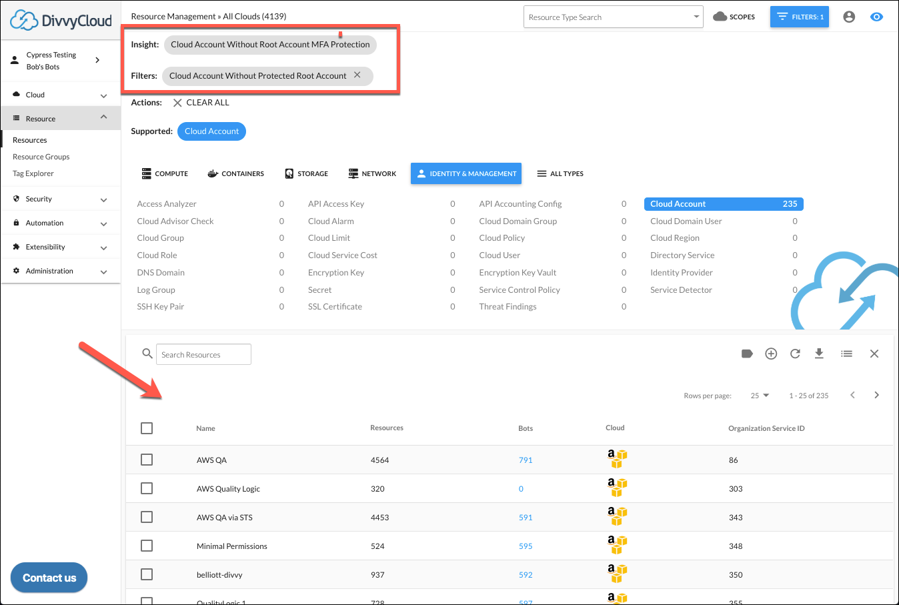Click the AWS icon in AWS QA row
Screen dimensions: 899x605
coord(617,459)
